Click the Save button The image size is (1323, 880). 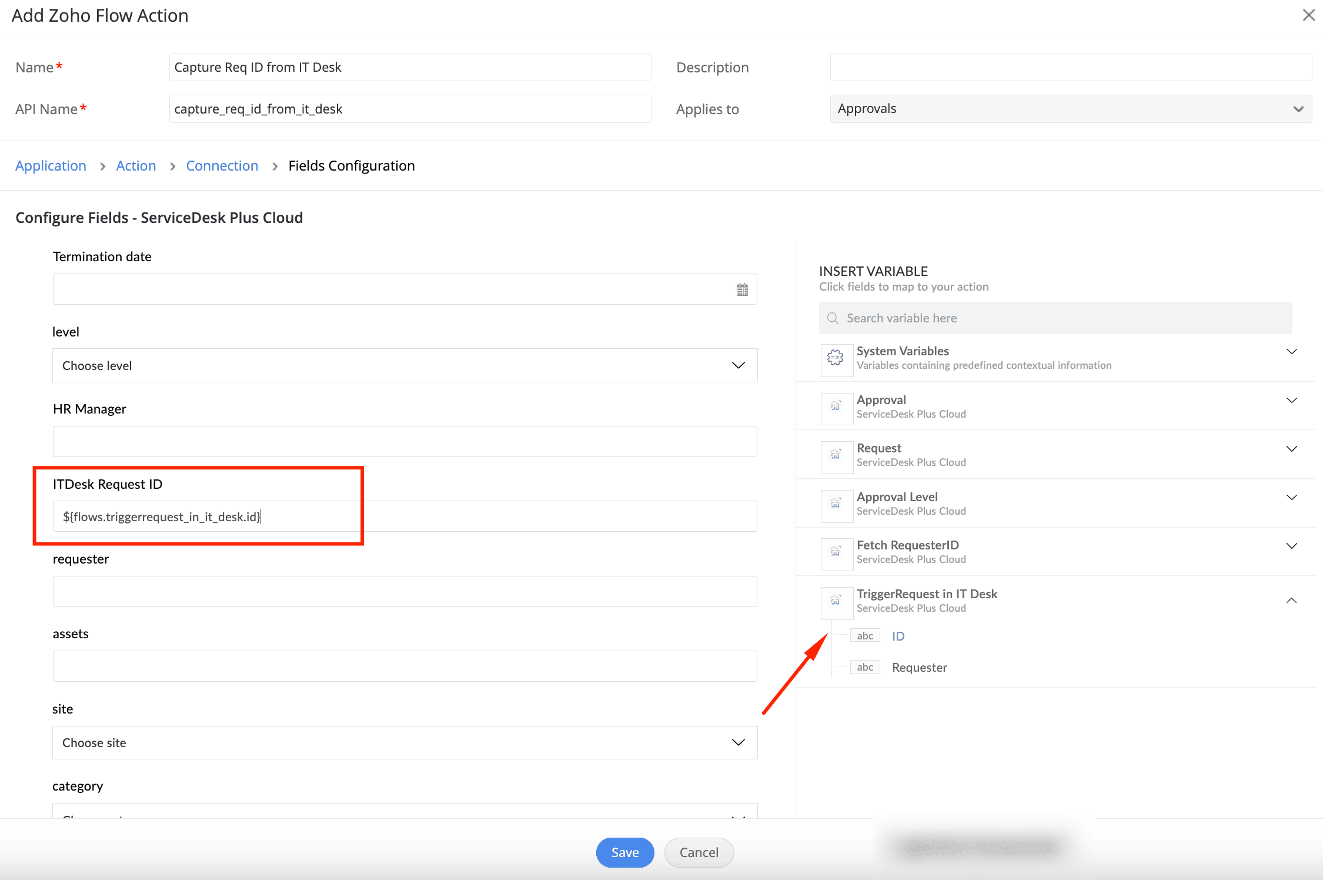coord(624,852)
